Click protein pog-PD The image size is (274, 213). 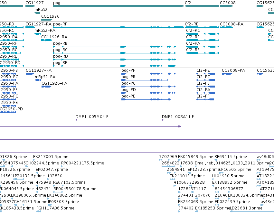148,93
